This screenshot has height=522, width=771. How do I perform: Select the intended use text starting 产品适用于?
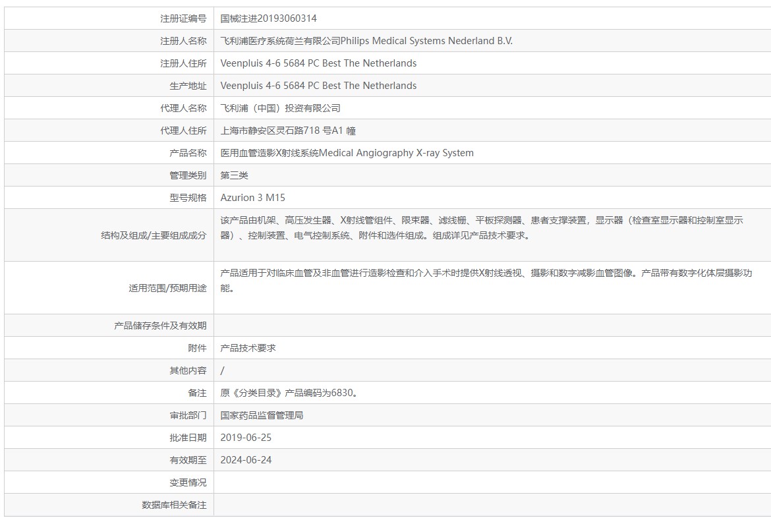(486, 280)
